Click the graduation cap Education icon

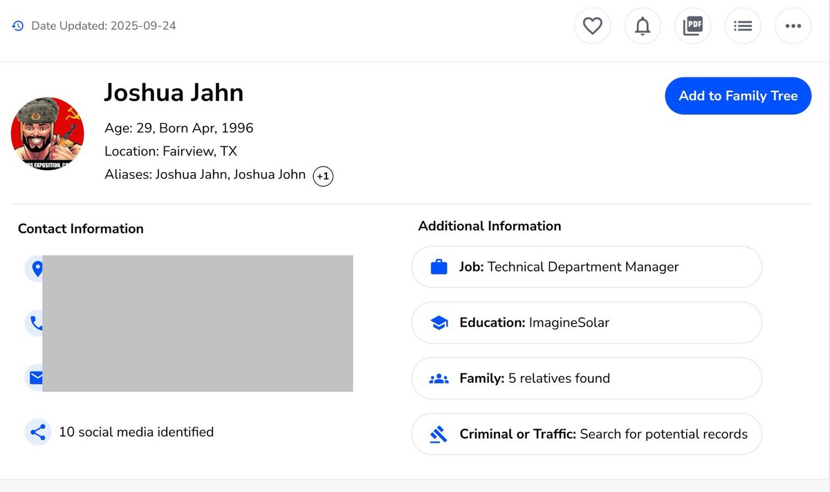click(x=439, y=323)
